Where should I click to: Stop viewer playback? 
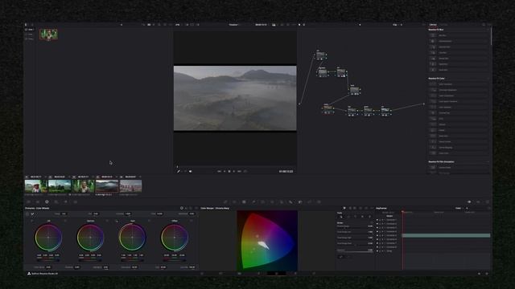point(229,171)
